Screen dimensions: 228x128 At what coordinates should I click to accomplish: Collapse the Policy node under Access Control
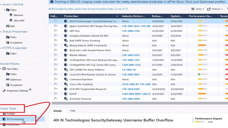(4, 10)
